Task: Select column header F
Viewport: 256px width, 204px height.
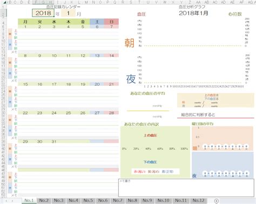Action: point(36,2)
